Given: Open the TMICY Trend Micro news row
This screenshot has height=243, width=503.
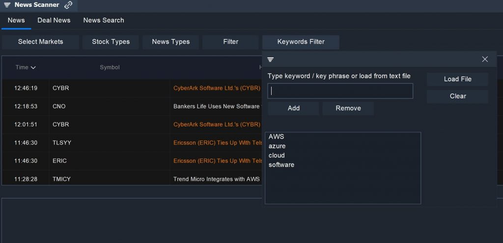Looking at the screenshot, I should (x=132, y=179).
